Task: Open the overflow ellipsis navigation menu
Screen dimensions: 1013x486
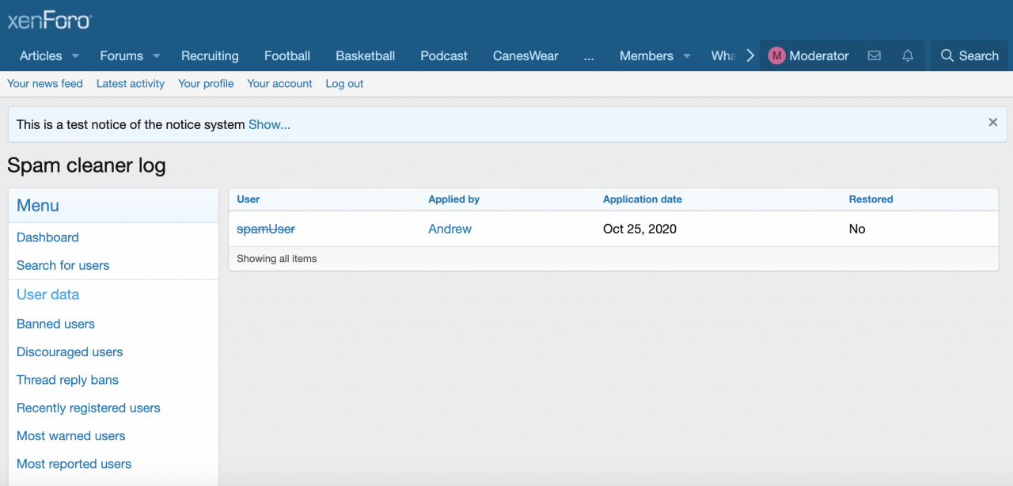Action: tap(589, 56)
